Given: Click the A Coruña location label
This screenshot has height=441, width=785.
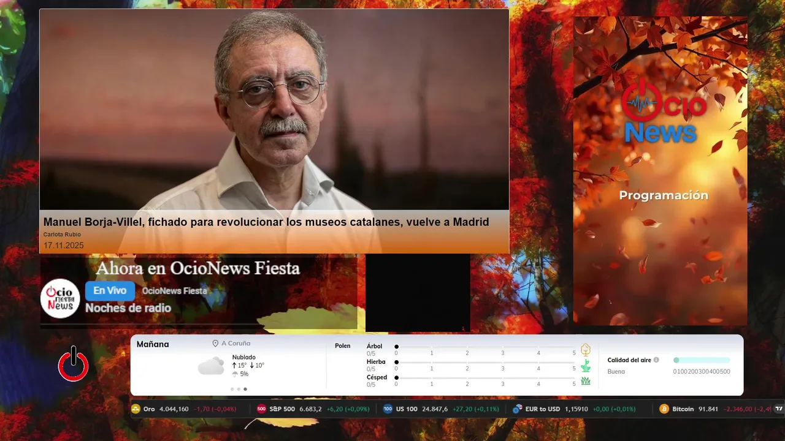Looking at the screenshot, I should pyautogui.click(x=236, y=344).
